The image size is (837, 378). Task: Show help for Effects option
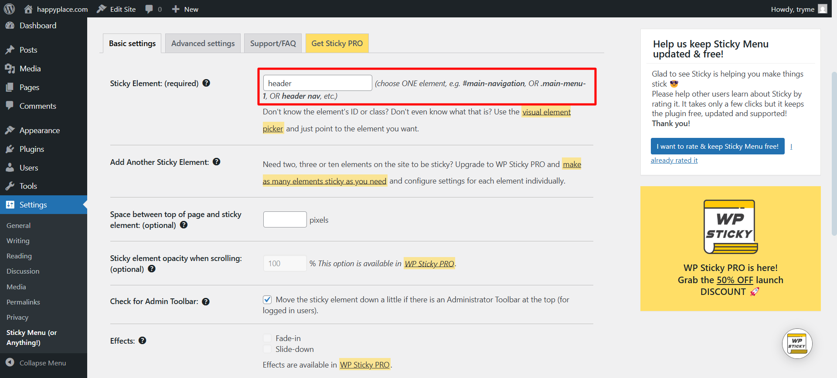click(x=142, y=340)
